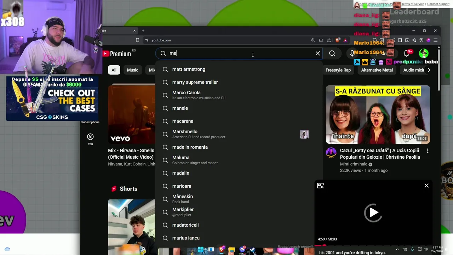
Task: Close the current YouTube tab
Action: pyautogui.click(x=134, y=31)
